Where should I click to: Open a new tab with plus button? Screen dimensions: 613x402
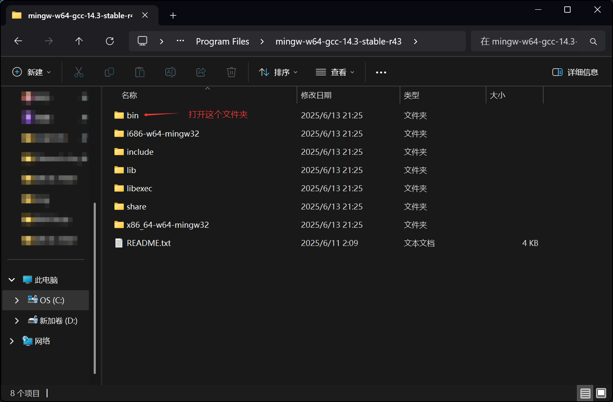173,16
